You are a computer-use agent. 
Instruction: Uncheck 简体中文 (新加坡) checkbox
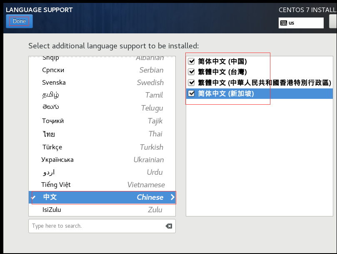191,93
